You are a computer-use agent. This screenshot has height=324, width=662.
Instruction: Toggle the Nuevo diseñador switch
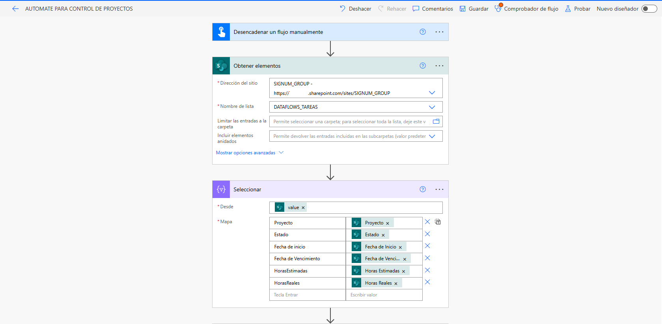[649, 9]
